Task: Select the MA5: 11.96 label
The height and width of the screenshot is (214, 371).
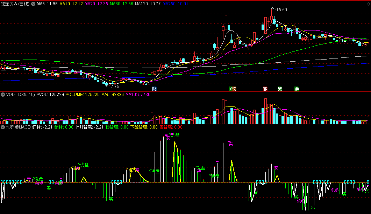Action: pos(47,4)
